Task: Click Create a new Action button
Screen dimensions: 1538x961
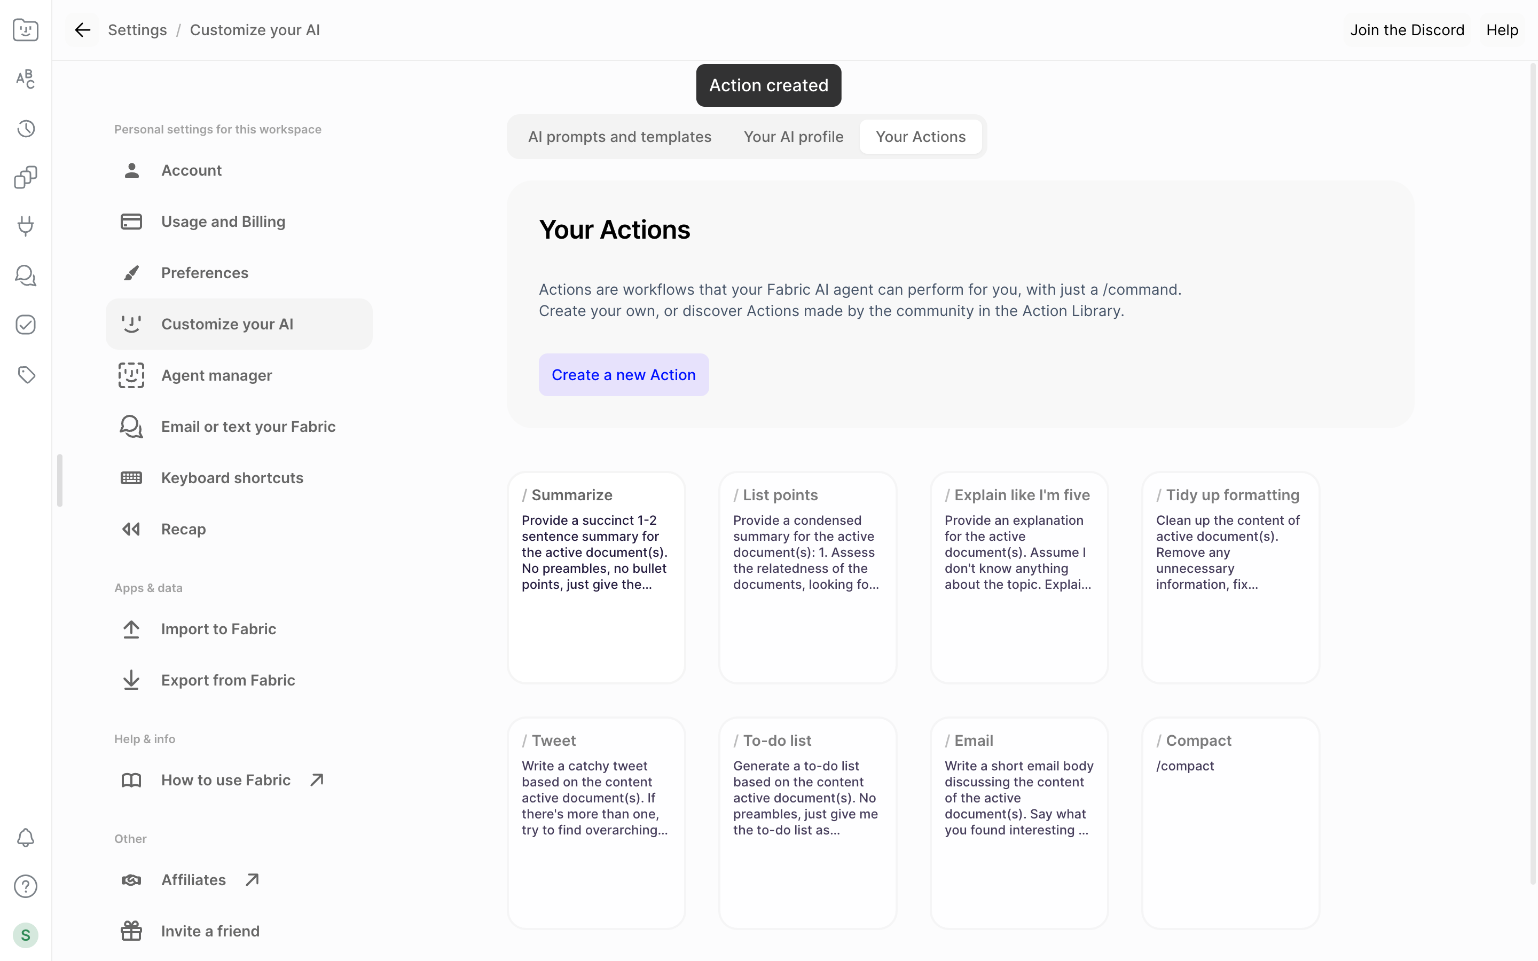Action: click(623, 375)
